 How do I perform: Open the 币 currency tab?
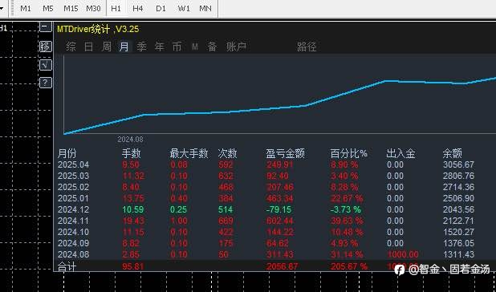click(177, 47)
